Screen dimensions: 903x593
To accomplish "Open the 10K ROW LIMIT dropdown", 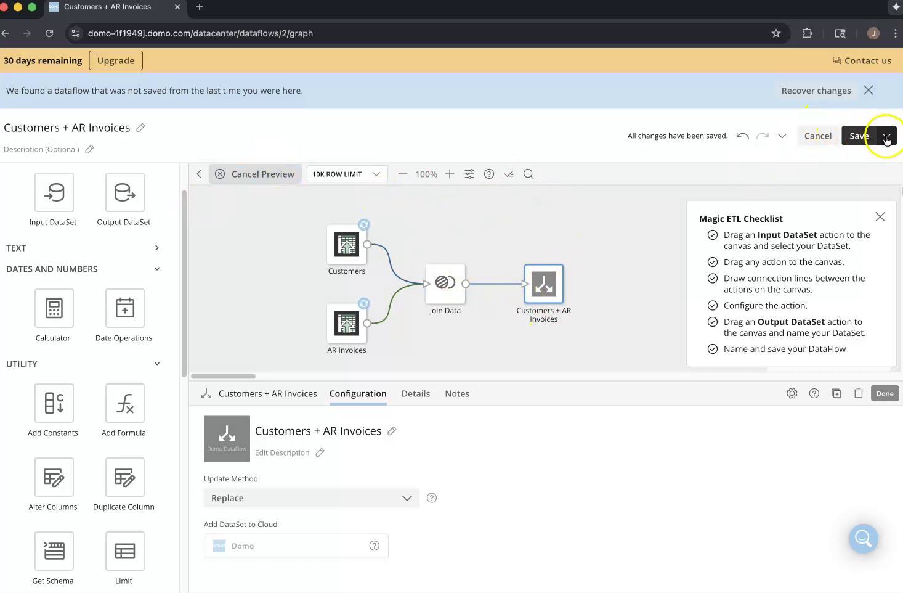I will tap(347, 174).
